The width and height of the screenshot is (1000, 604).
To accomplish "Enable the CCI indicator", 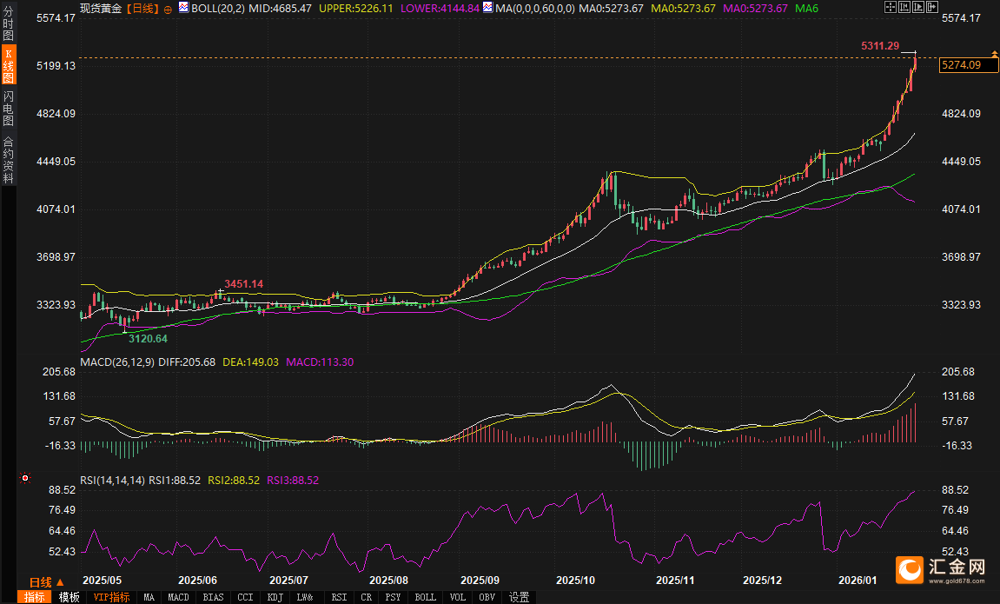I will coord(245,597).
